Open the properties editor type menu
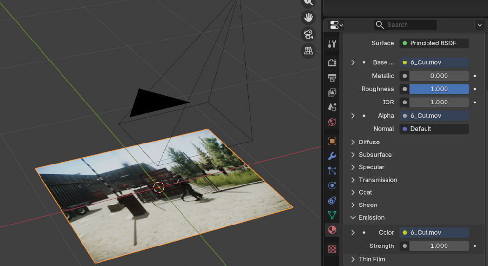 tap(336, 25)
